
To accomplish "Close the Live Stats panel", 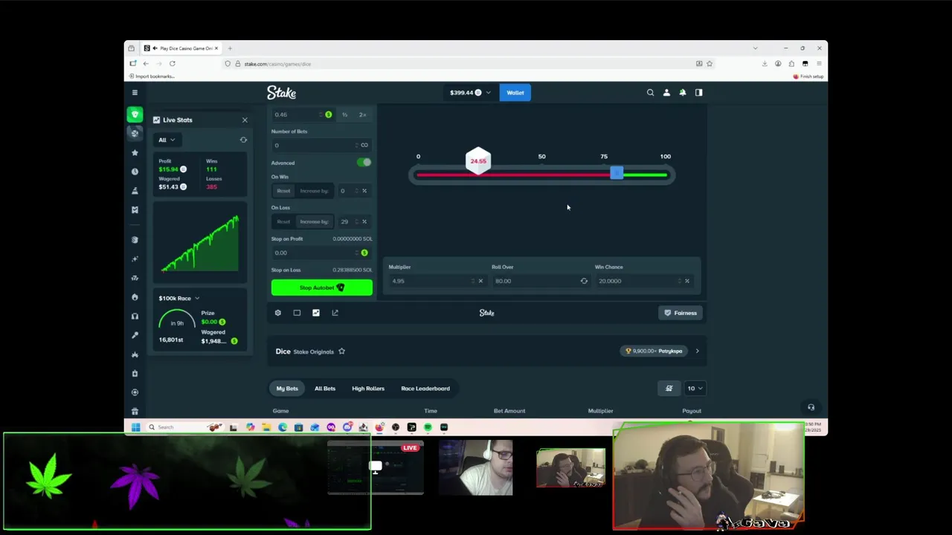I will 245,120.
